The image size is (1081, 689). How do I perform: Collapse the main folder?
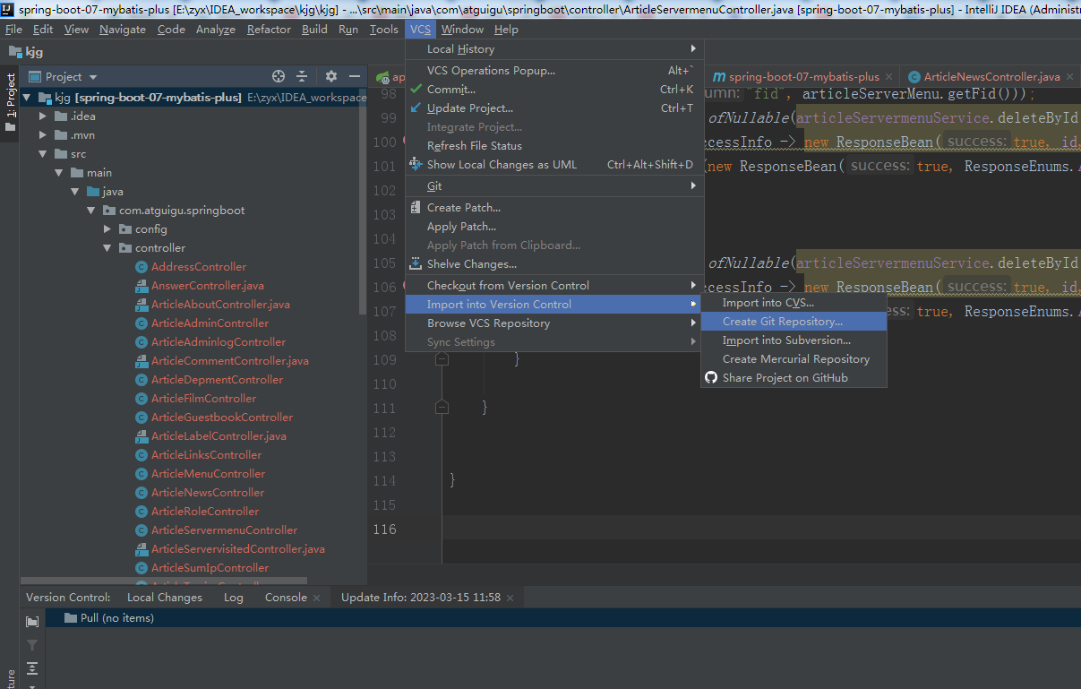(59, 173)
